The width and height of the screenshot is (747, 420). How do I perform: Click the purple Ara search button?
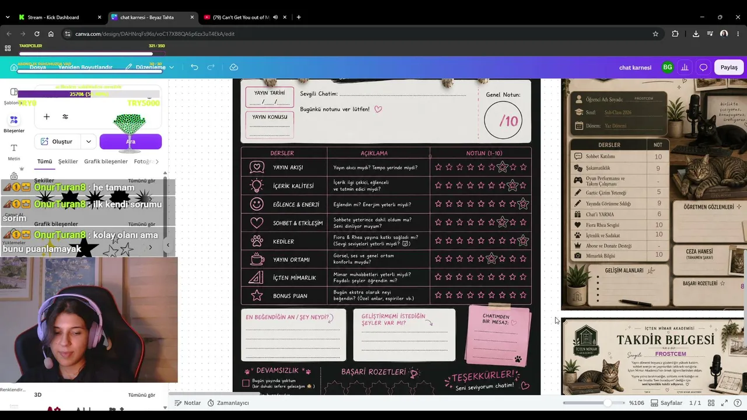point(131,141)
